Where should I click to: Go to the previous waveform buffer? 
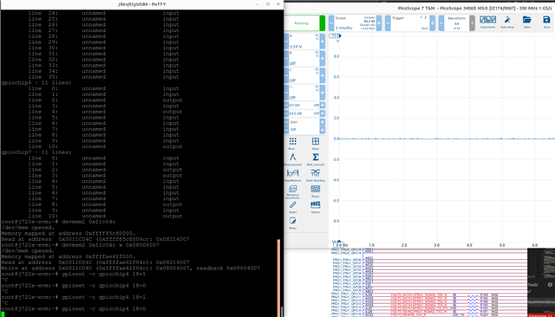coord(441,23)
